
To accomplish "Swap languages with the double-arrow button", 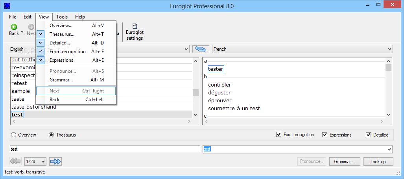I will point(200,49).
